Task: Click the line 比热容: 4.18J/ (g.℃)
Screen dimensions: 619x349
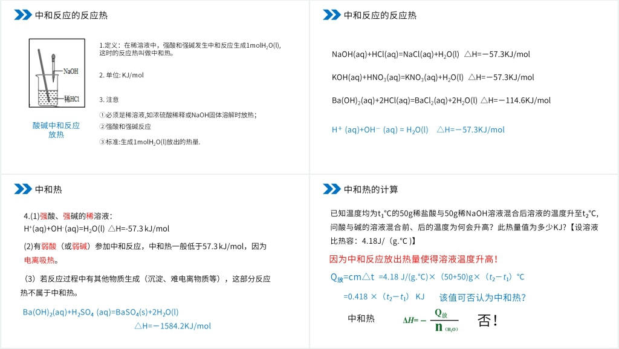Action: click(x=373, y=241)
